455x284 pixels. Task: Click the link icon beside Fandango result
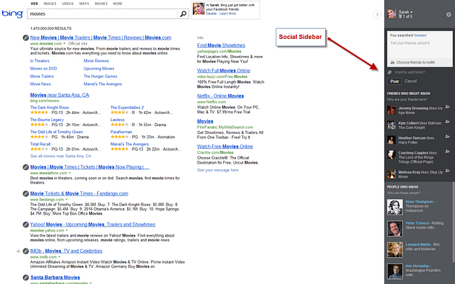26,193
